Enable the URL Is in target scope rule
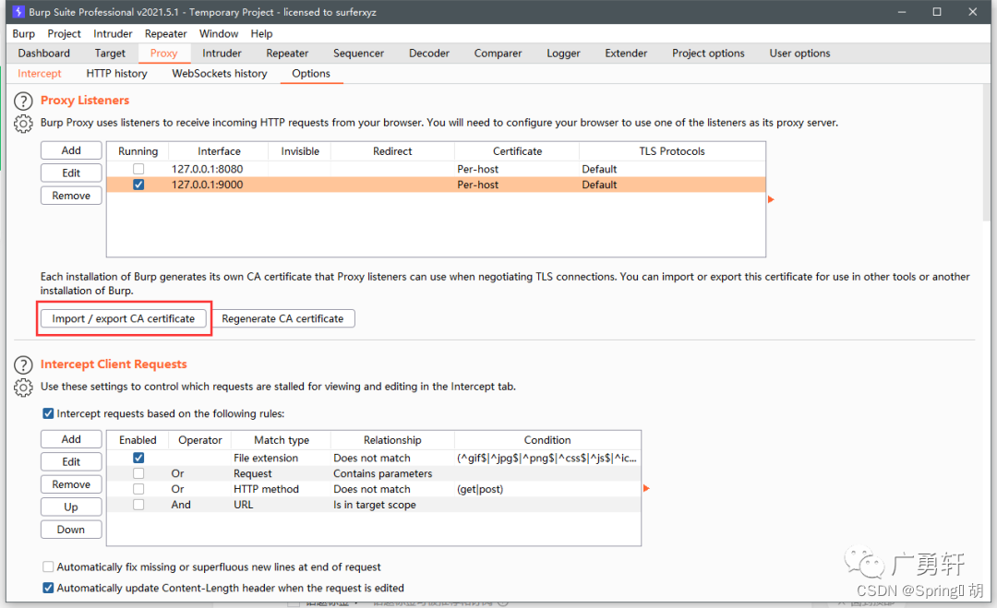Viewport: 997px width, 608px height. pos(138,505)
